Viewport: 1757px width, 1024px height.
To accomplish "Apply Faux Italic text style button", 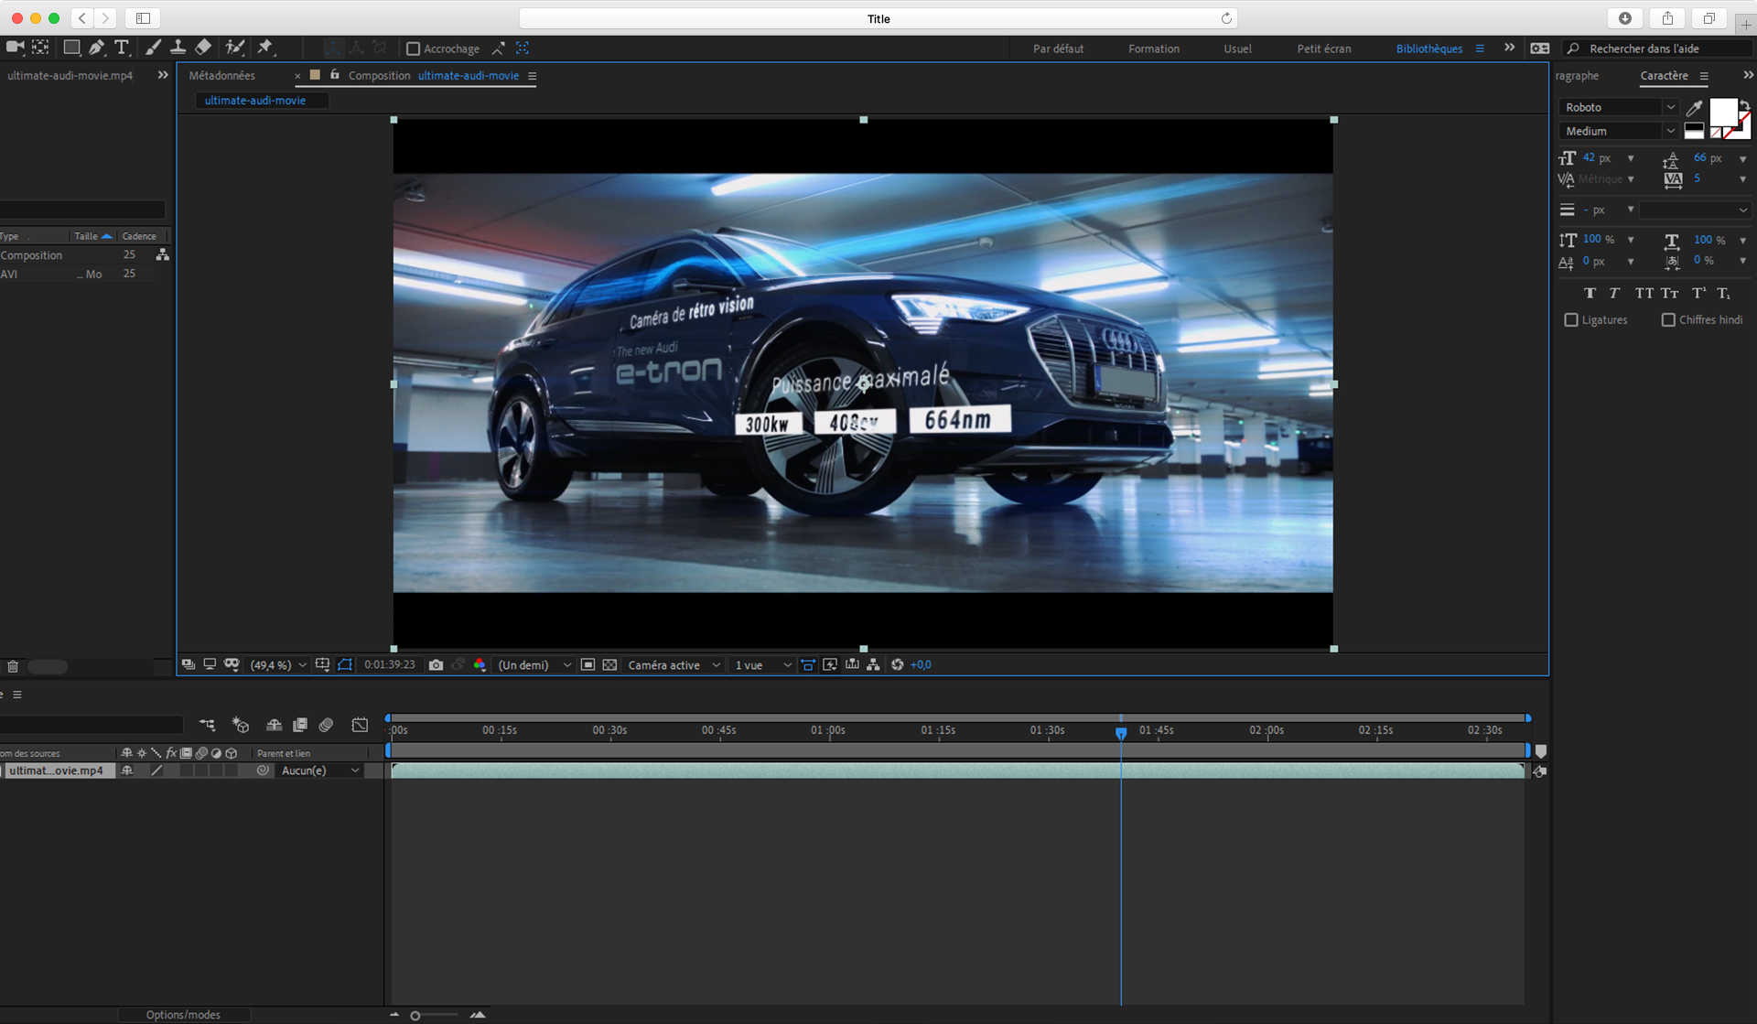I will click(1615, 294).
